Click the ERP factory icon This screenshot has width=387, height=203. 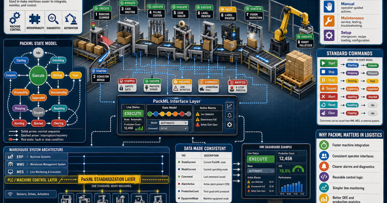10,157
